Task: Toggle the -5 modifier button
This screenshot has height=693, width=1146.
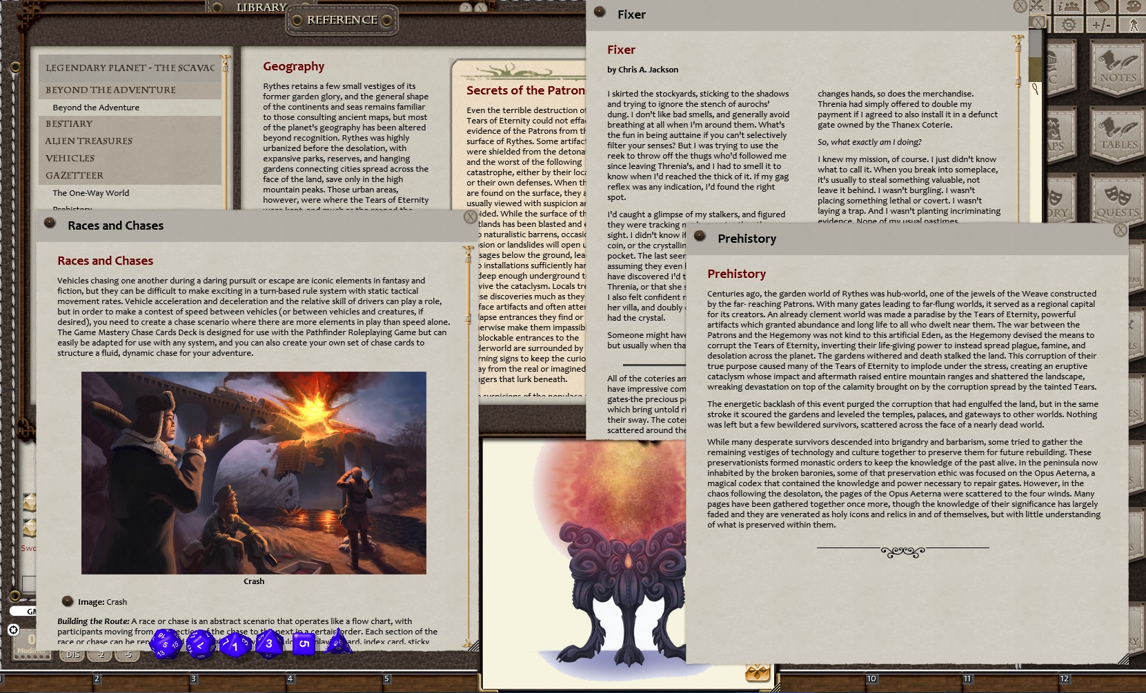Action: click(x=128, y=654)
